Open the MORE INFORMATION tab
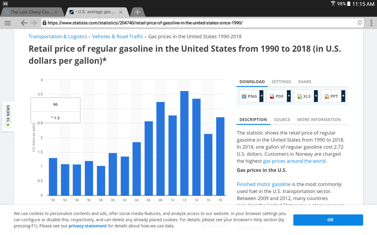This screenshot has width=377, height=235. (x=319, y=120)
